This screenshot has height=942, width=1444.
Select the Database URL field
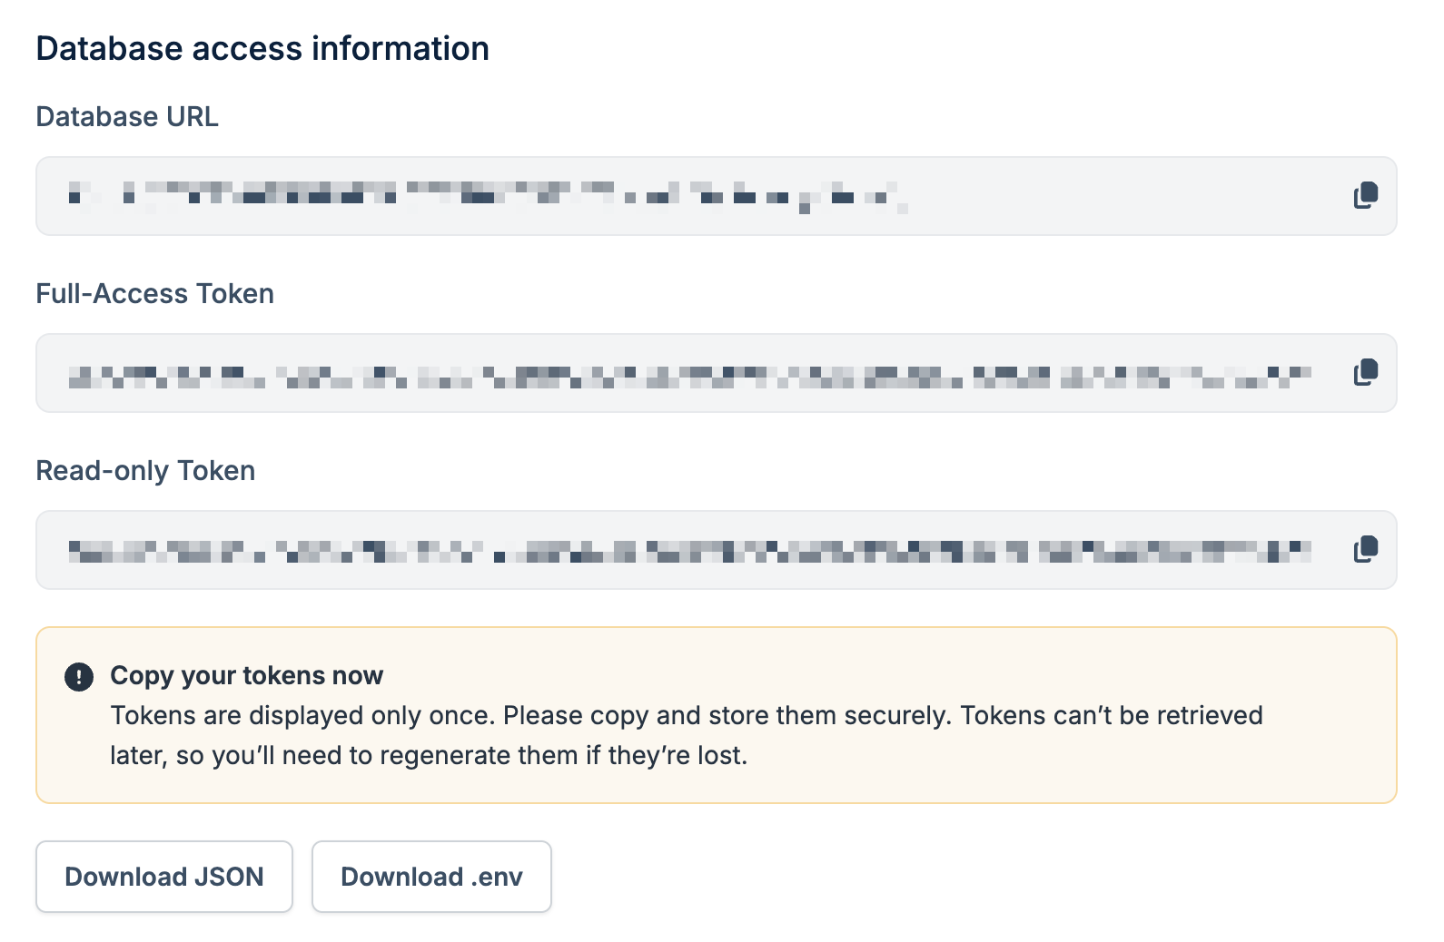coord(636,196)
